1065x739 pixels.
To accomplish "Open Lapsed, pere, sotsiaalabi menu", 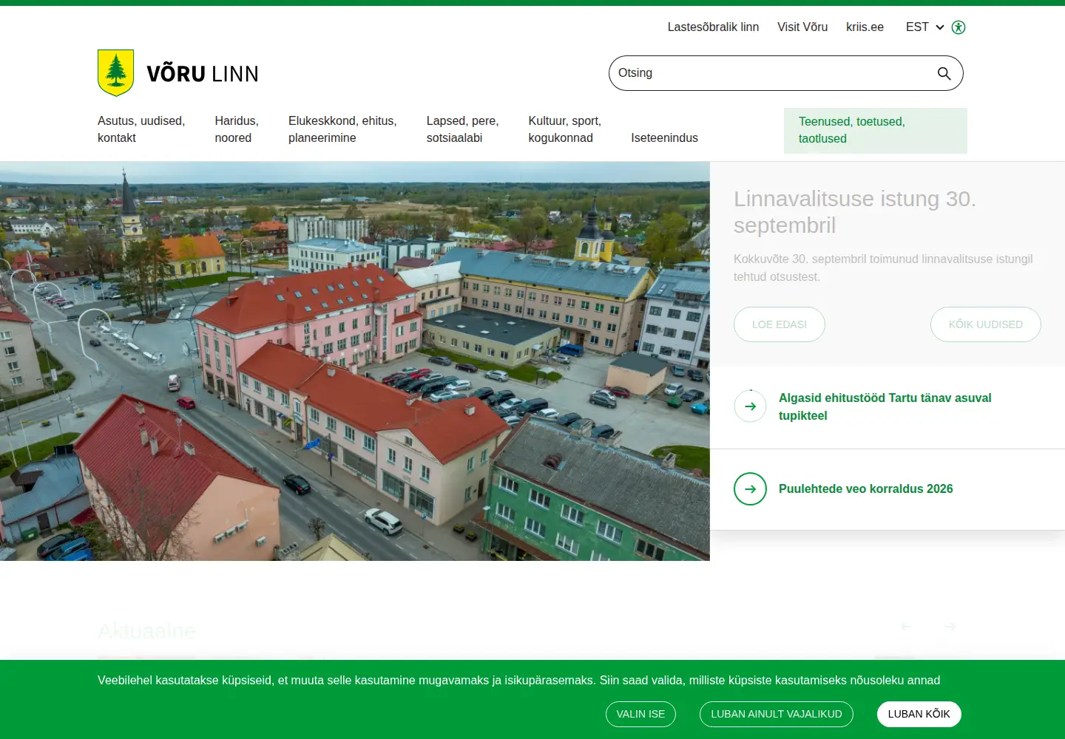I will [462, 129].
